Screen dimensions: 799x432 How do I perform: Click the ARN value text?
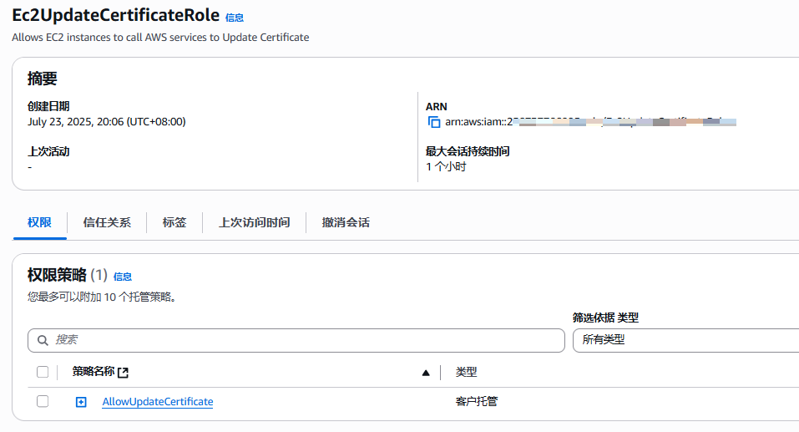pos(590,122)
